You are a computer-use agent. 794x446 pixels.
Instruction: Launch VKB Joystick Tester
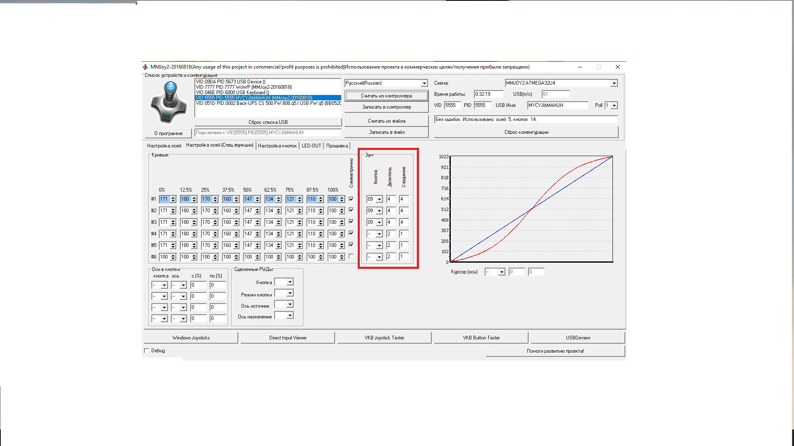click(385, 338)
